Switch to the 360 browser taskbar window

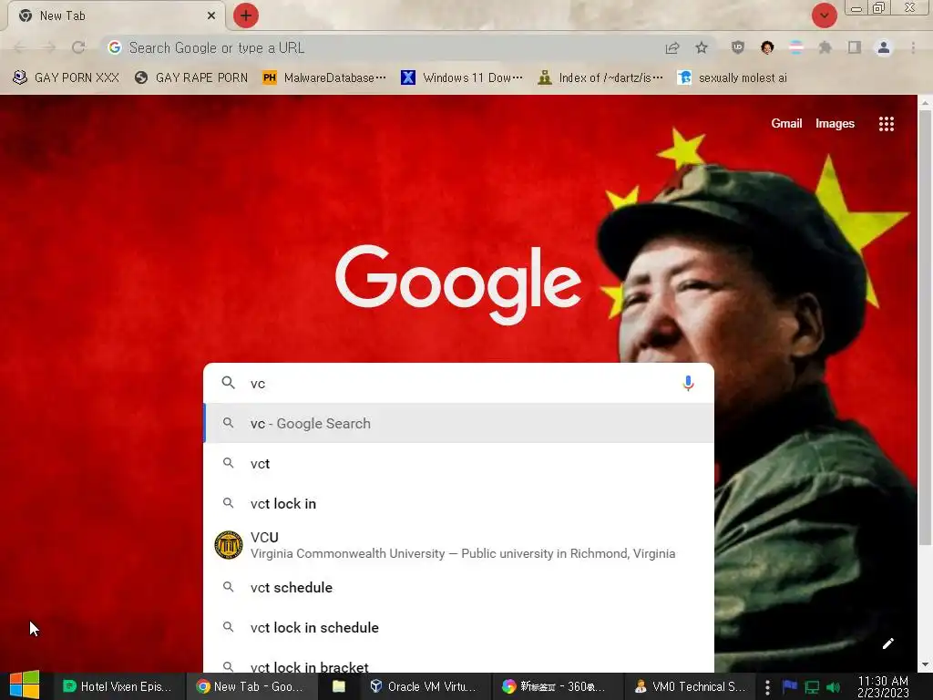point(556,686)
